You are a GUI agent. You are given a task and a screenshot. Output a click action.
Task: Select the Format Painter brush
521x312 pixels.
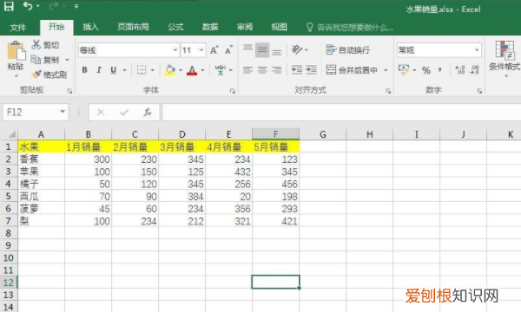36,75
